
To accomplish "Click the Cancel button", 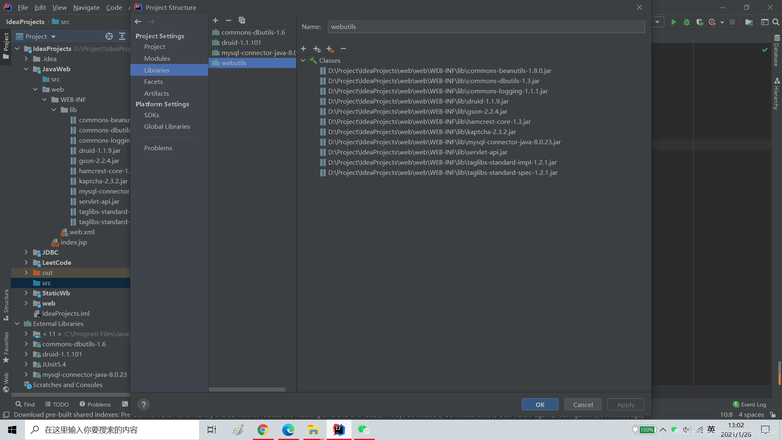I will coord(583,405).
